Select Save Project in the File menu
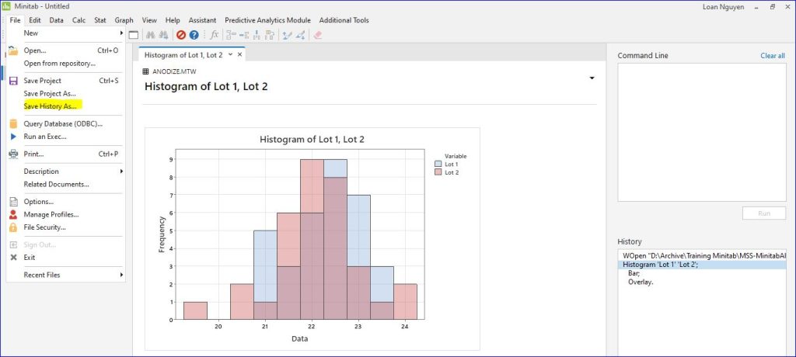The image size is (796, 357). click(x=66, y=81)
